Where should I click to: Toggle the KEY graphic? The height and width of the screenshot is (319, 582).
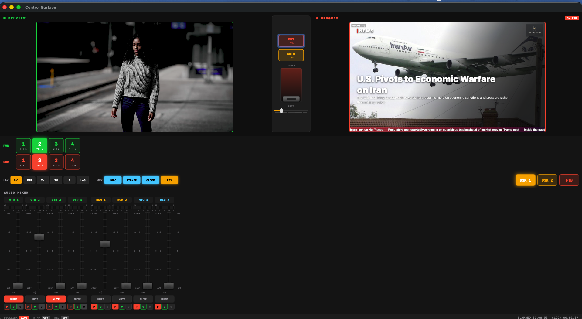tap(169, 180)
